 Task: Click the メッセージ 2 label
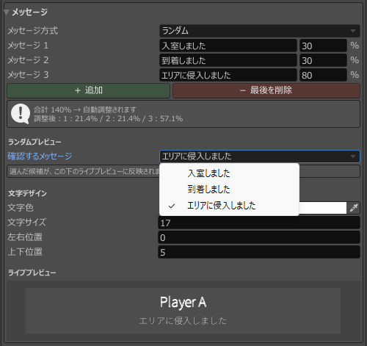click(28, 60)
